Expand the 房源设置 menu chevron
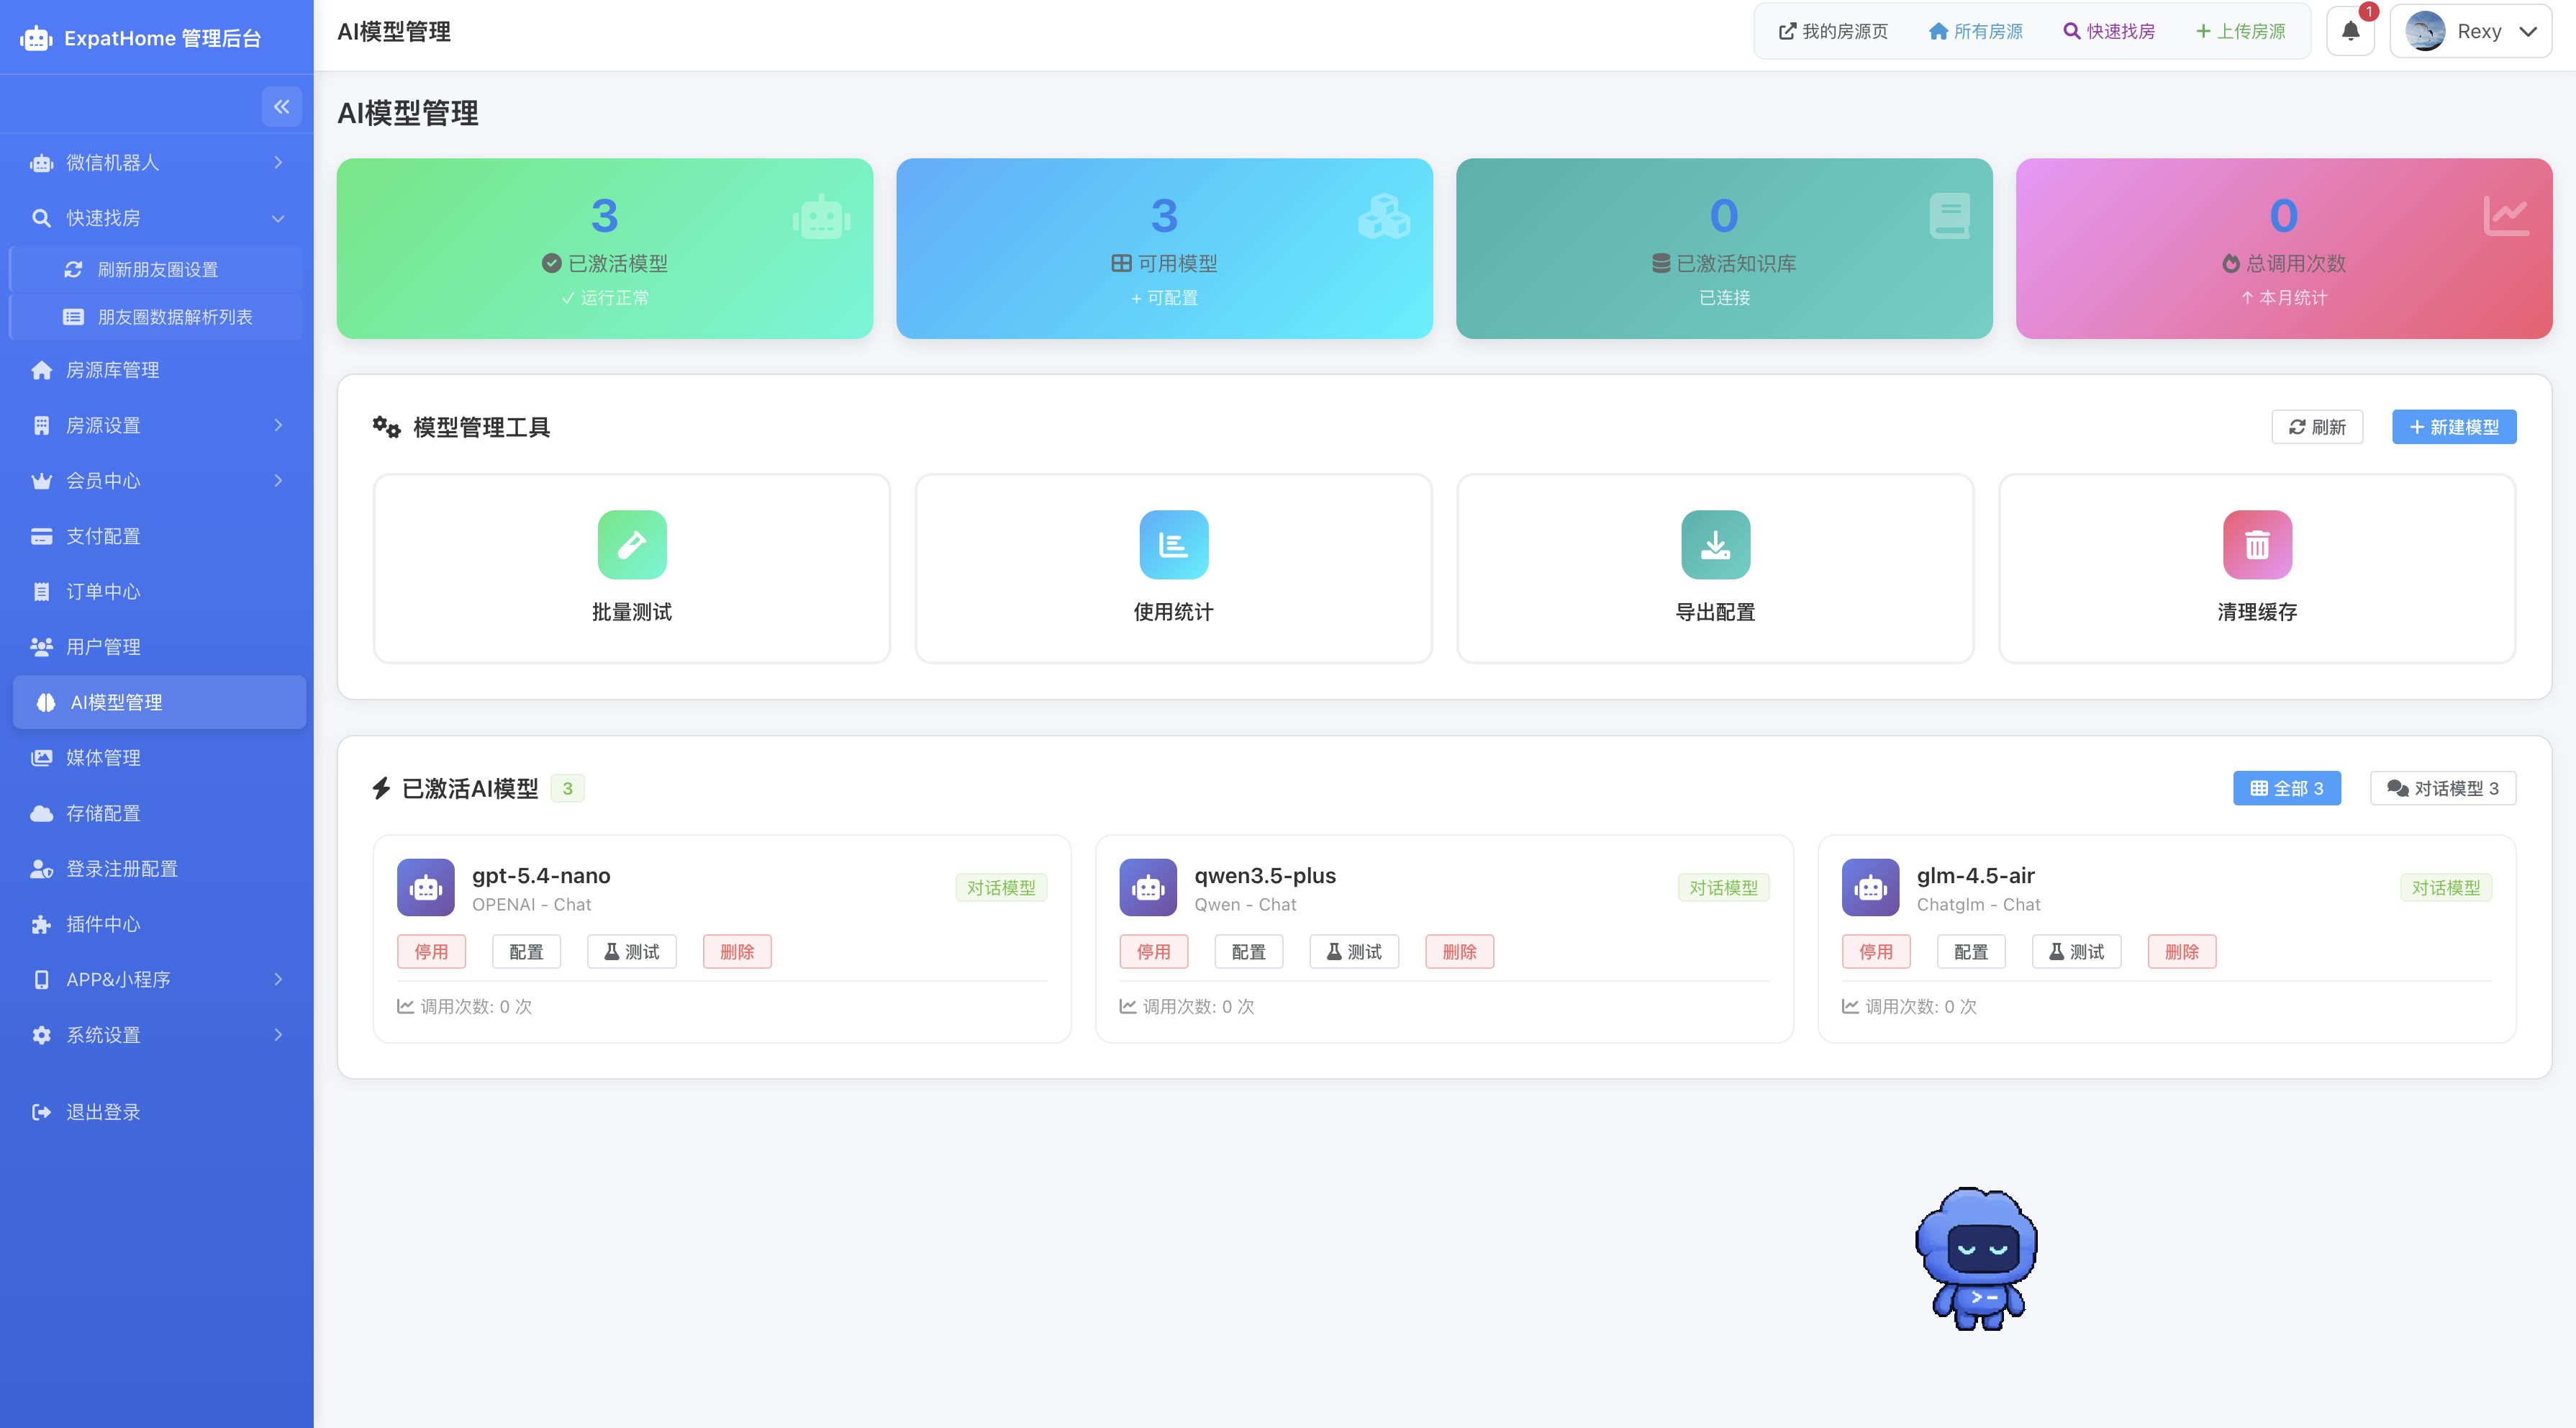The height and width of the screenshot is (1428, 2576). click(278, 425)
